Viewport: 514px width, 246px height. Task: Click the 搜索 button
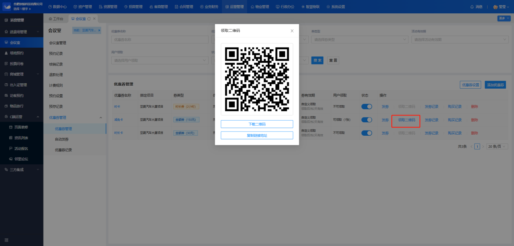317,61
